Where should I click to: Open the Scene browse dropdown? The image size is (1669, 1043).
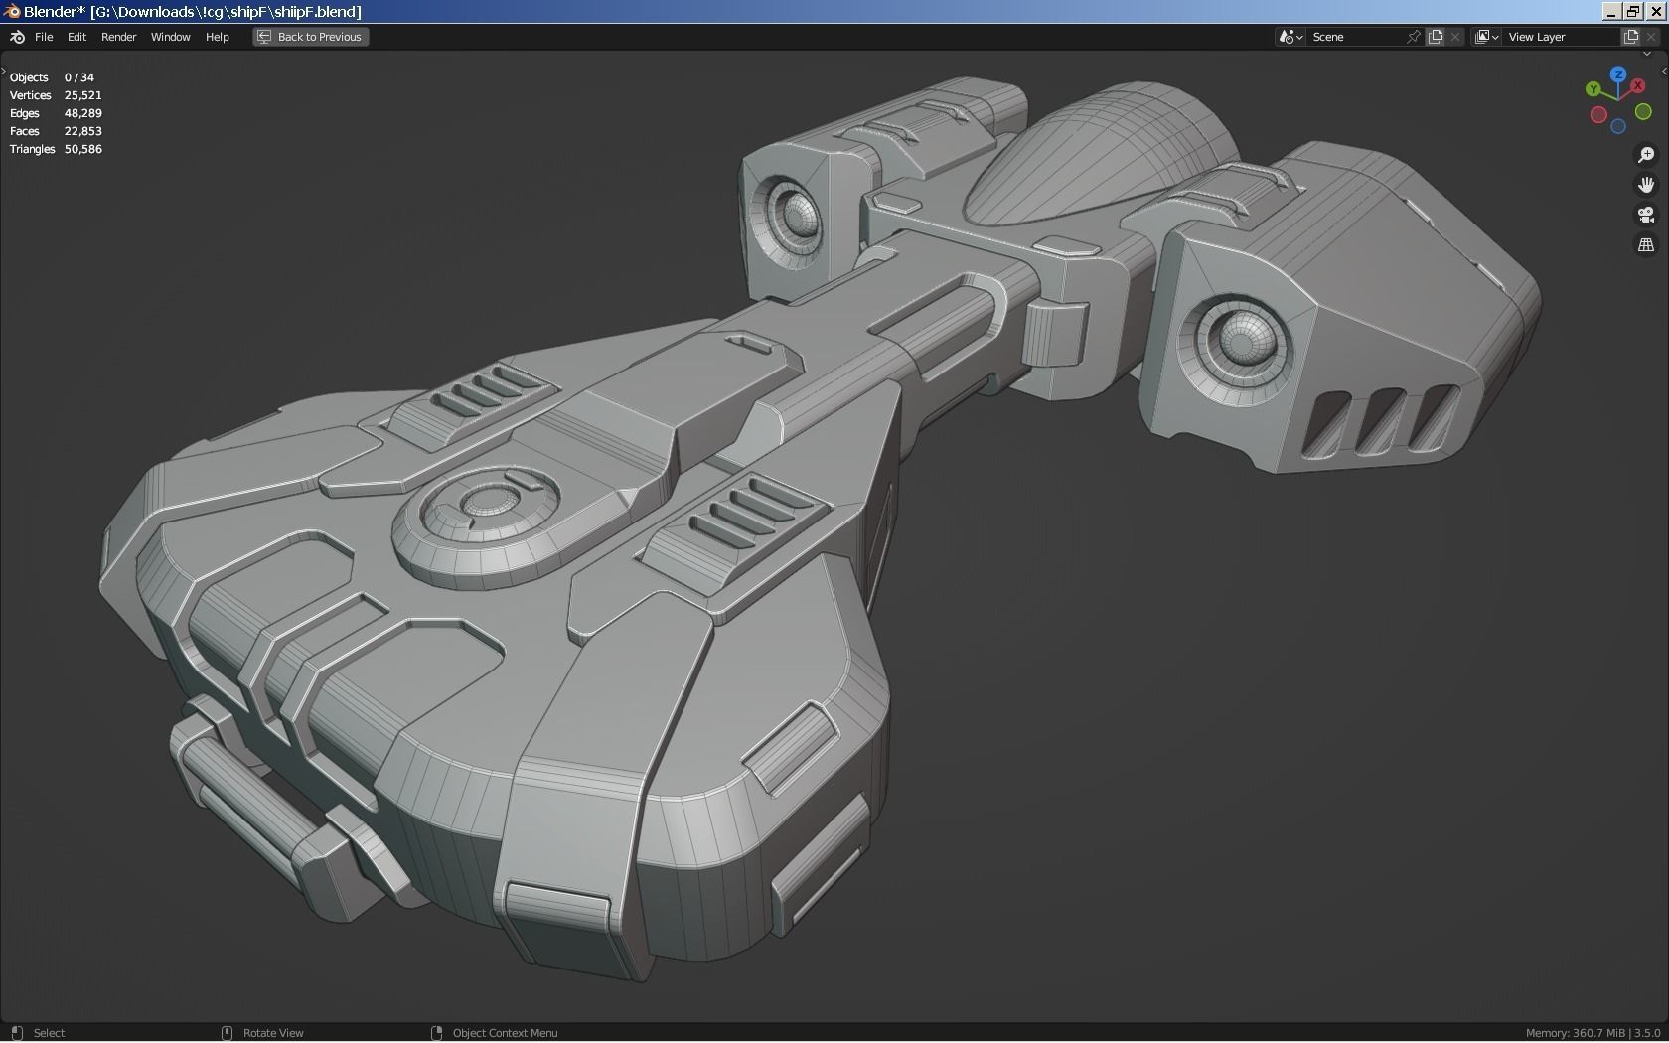click(x=1289, y=37)
